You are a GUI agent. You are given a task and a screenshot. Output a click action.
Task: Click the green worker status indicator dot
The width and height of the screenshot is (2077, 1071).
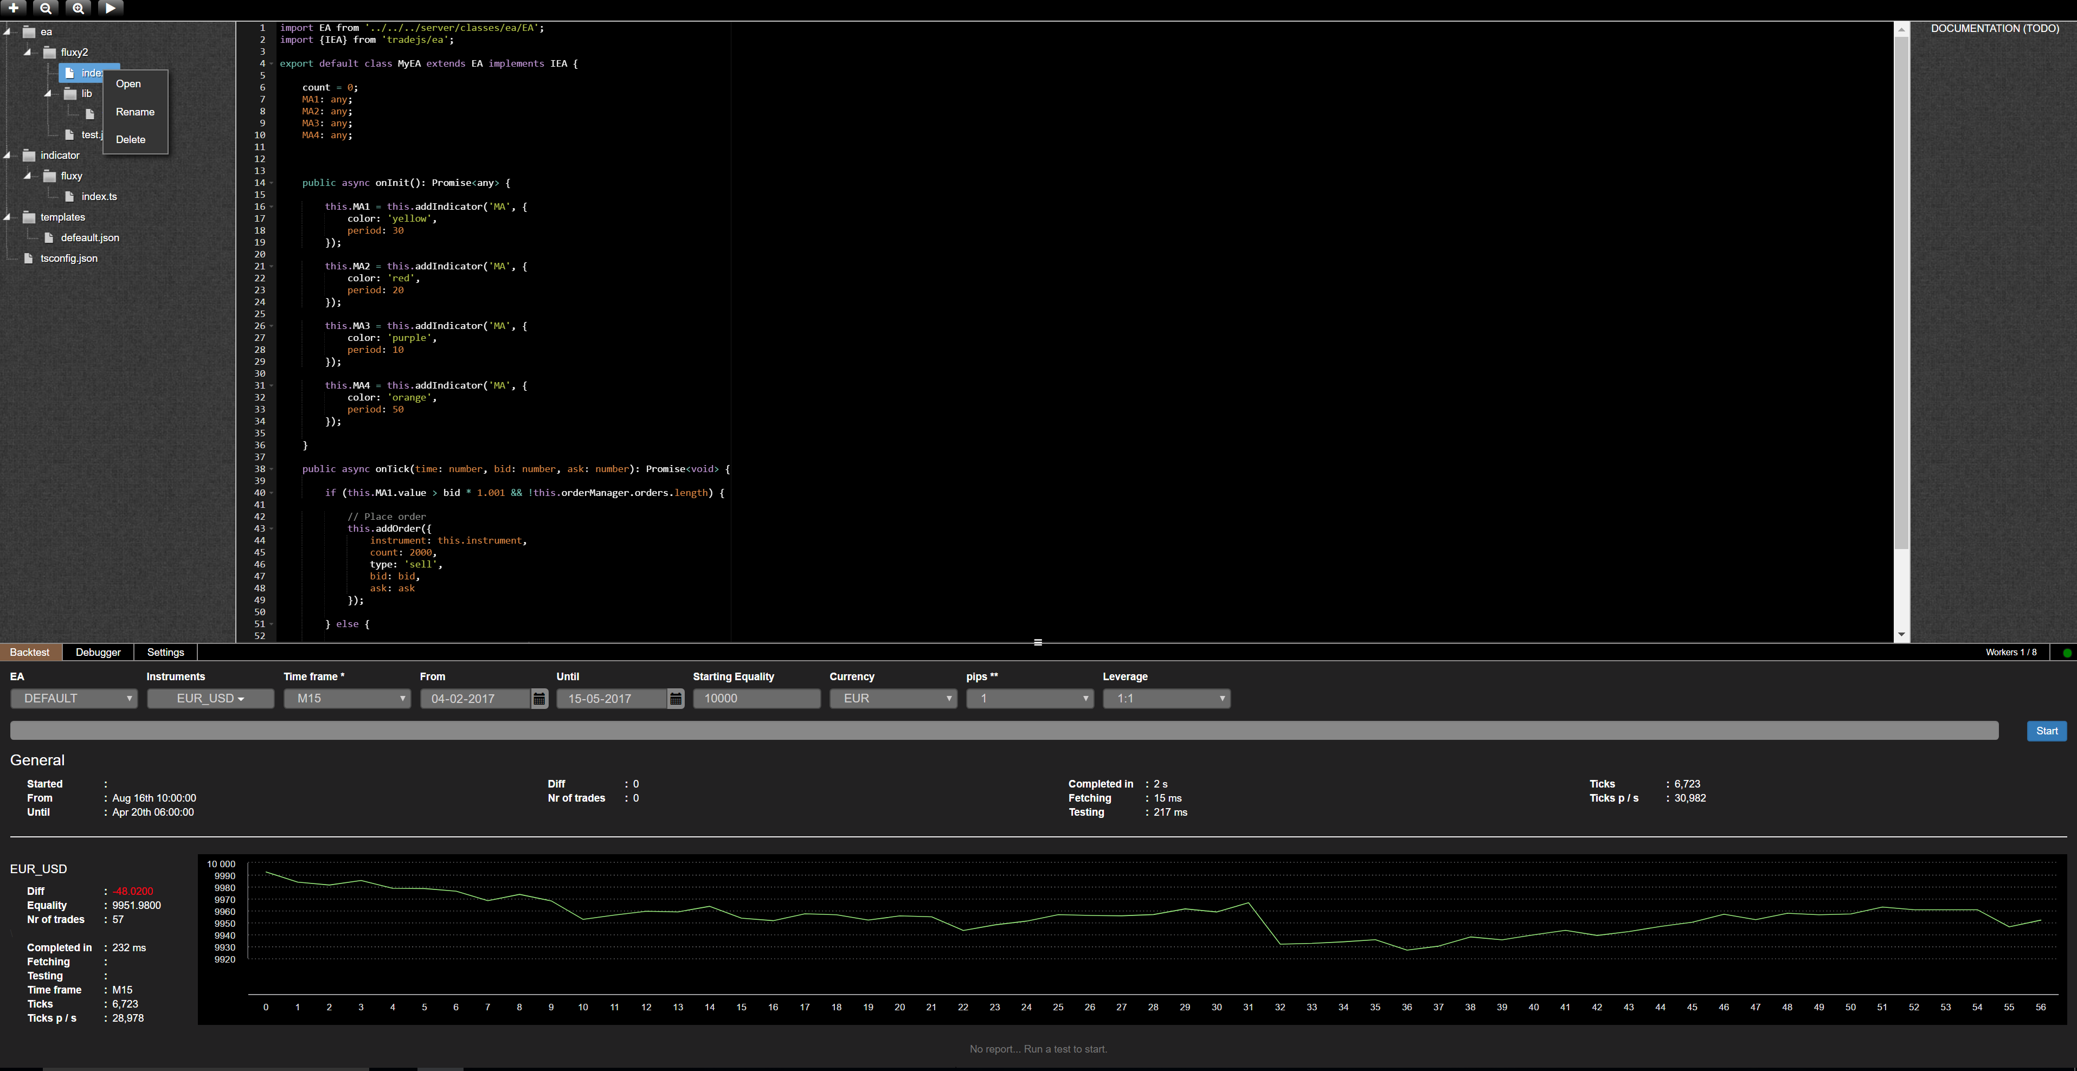[x=2067, y=653]
